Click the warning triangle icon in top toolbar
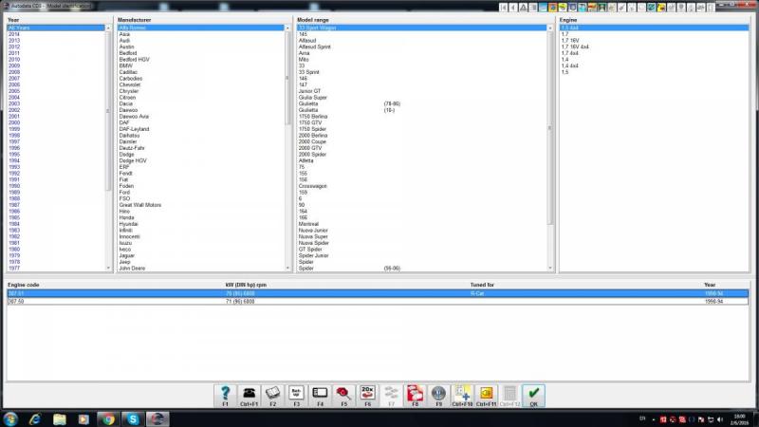The width and height of the screenshot is (759, 427). [x=524, y=8]
